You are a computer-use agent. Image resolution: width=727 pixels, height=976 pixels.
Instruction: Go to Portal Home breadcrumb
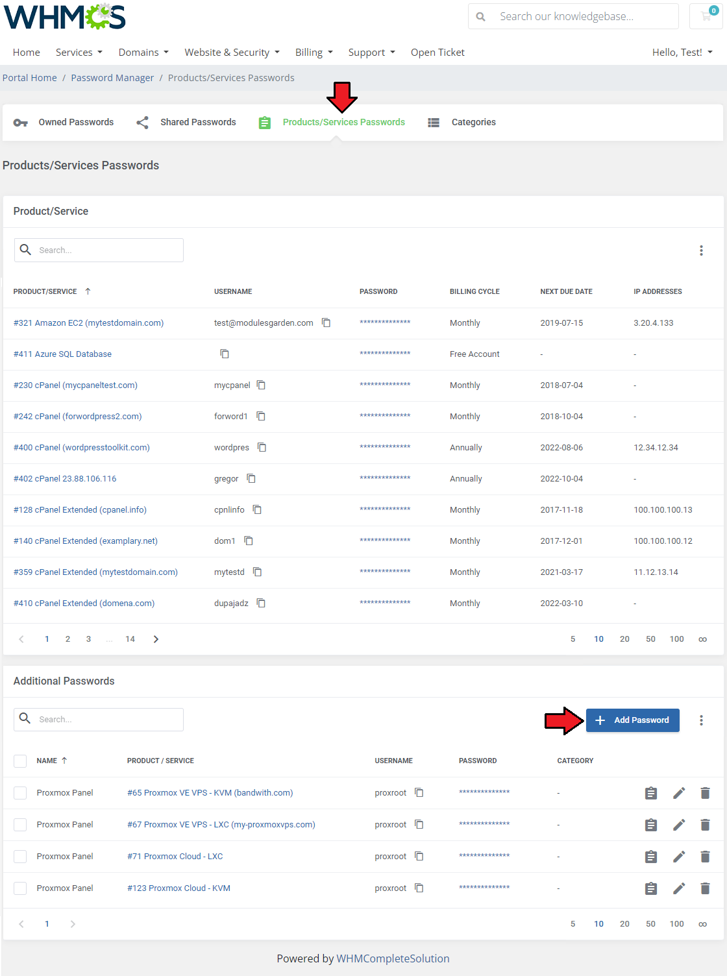[30, 78]
